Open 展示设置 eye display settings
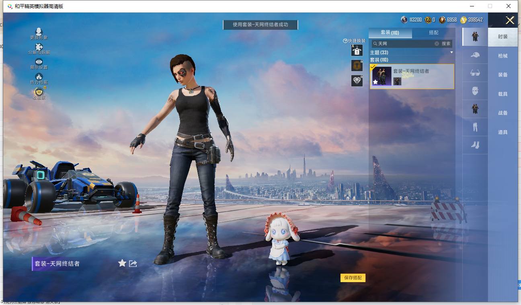This screenshot has width=521, height=305. click(x=39, y=62)
